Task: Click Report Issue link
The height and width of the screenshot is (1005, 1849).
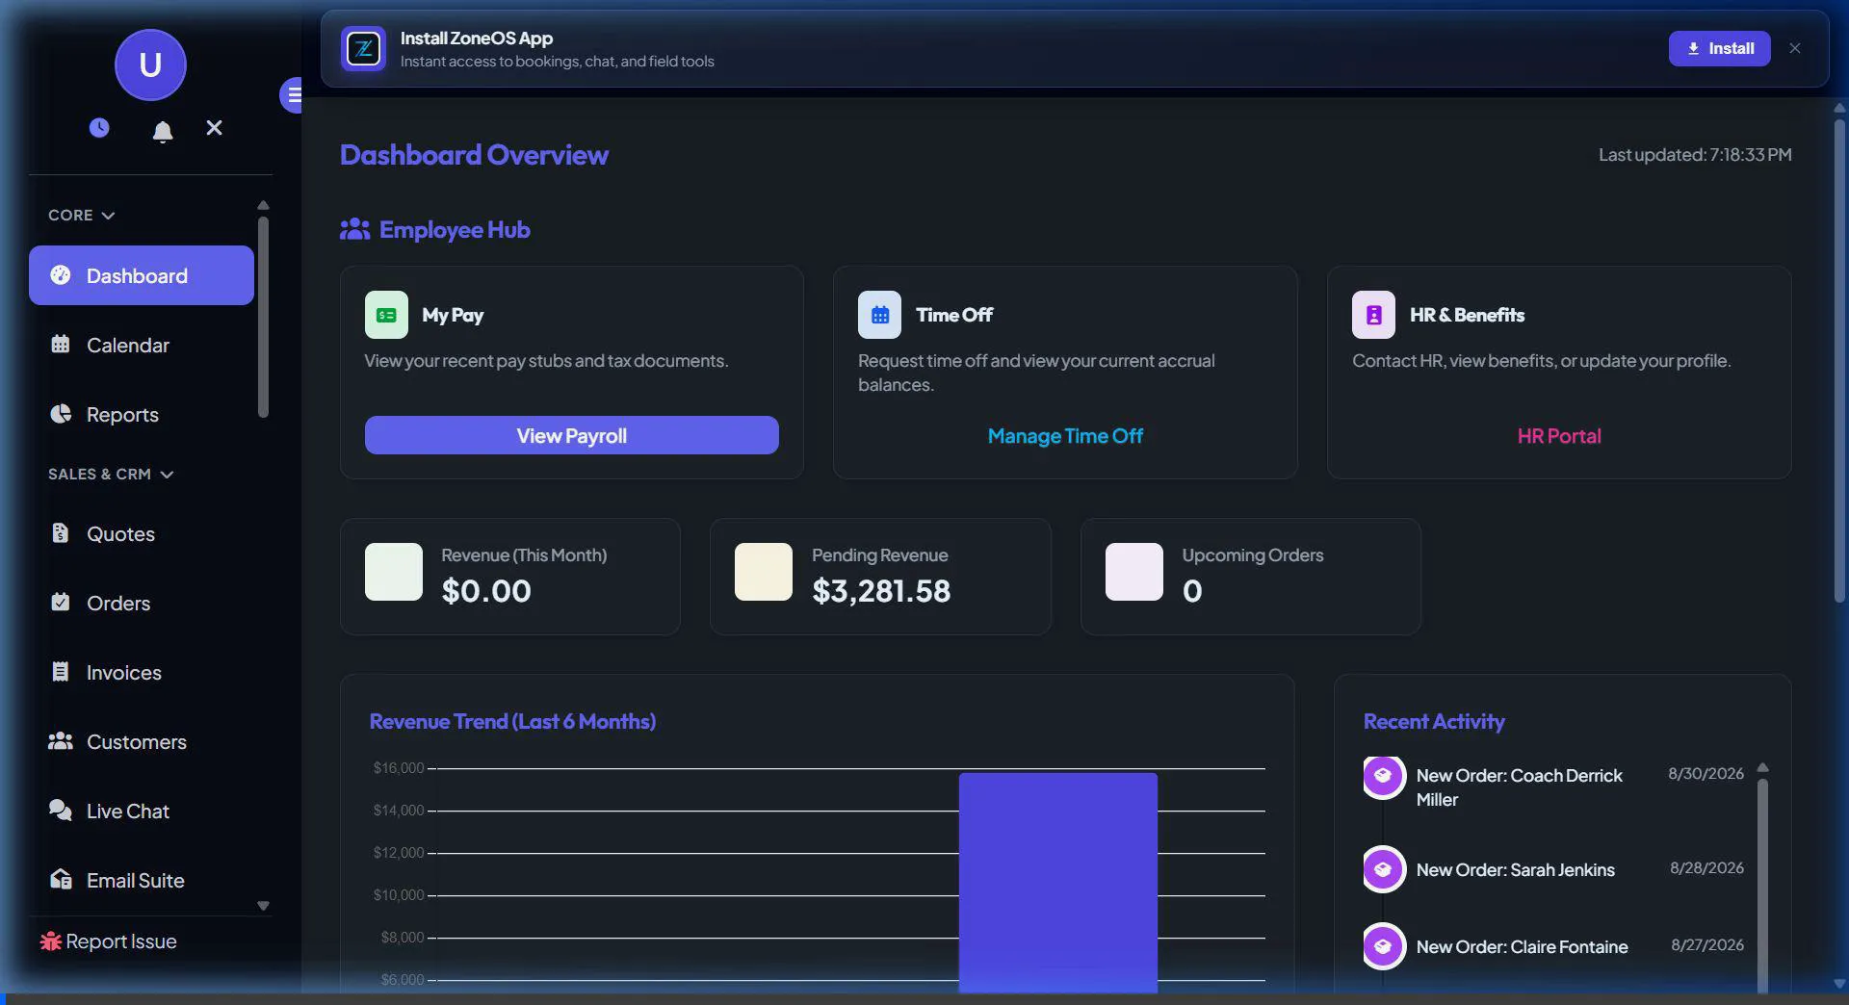Action: [108, 941]
